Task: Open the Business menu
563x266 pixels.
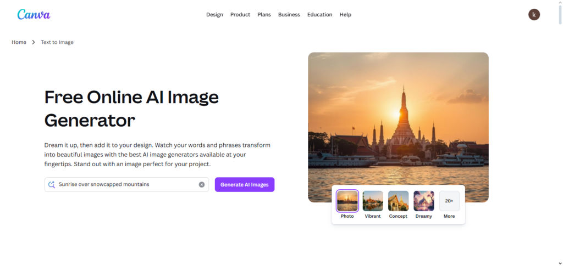Action: [x=289, y=15]
